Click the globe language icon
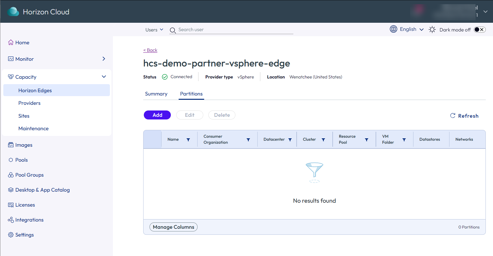 393,29
